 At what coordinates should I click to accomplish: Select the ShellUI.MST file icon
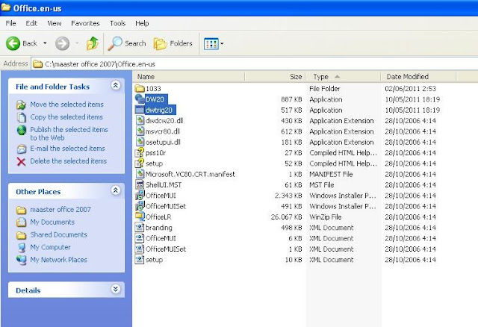tap(140, 184)
